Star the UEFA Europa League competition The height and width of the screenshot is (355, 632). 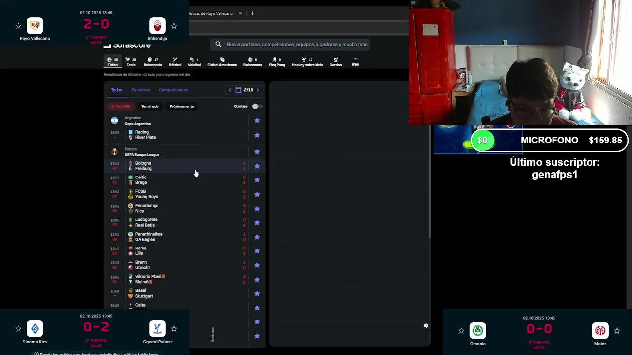[x=257, y=152]
